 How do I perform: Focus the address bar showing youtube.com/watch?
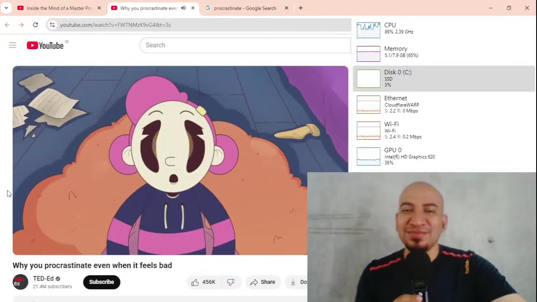(198, 25)
